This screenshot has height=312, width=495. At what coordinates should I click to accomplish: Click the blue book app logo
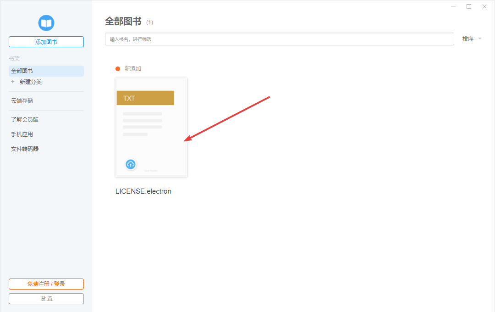(x=46, y=23)
